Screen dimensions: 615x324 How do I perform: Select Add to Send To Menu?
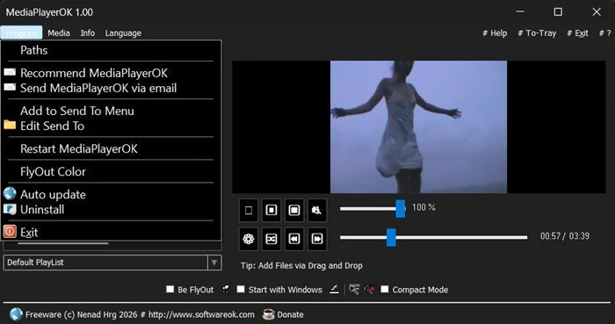coord(111,111)
